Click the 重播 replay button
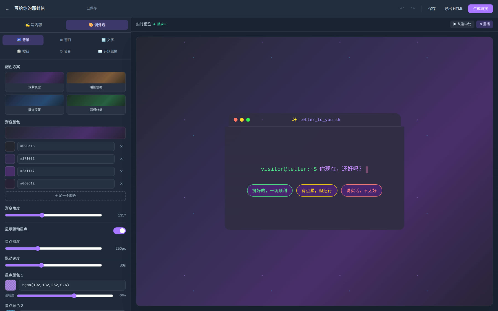The width and height of the screenshot is (498, 311). [484, 24]
